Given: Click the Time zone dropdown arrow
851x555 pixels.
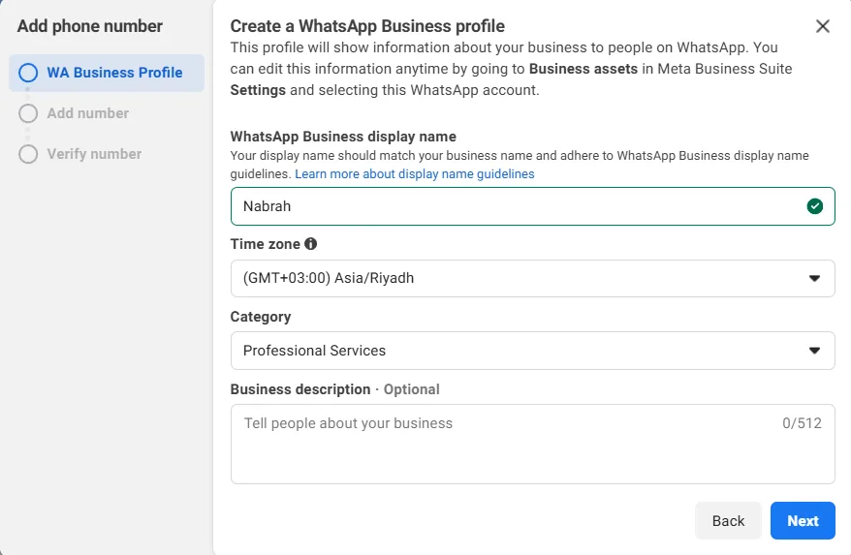Looking at the screenshot, I should coord(814,278).
